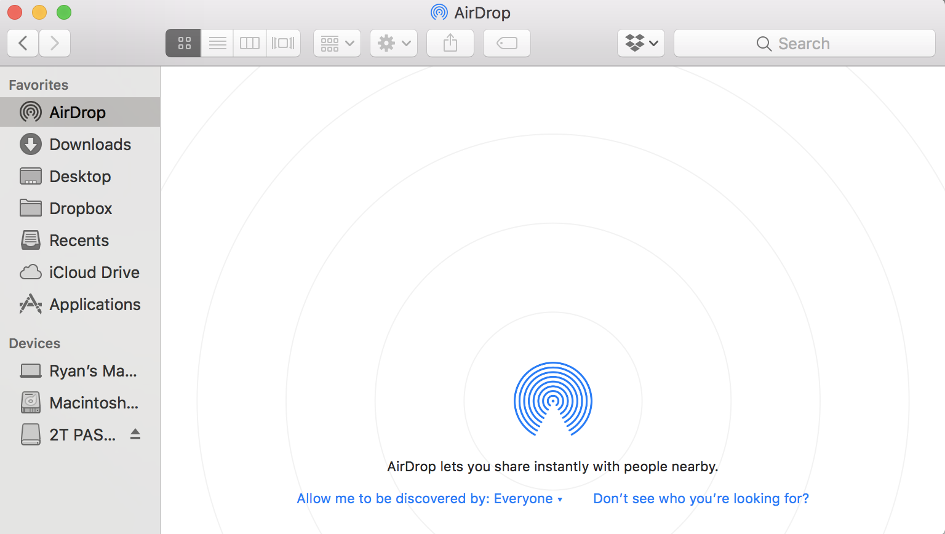Select AirDrop in the sidebar
Screen dimensions: 945x534
(80, 112)
